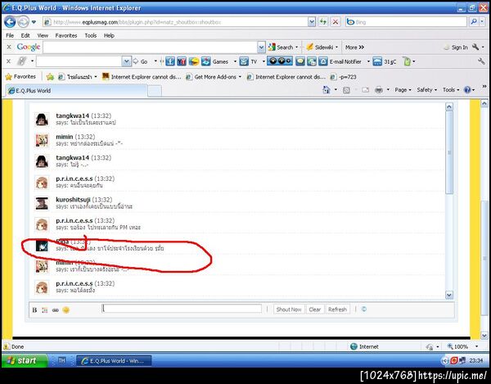Open the YouTube toolbar icon

coord(182,61)
